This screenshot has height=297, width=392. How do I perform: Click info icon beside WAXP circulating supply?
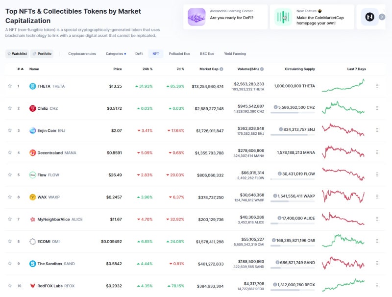275,196
